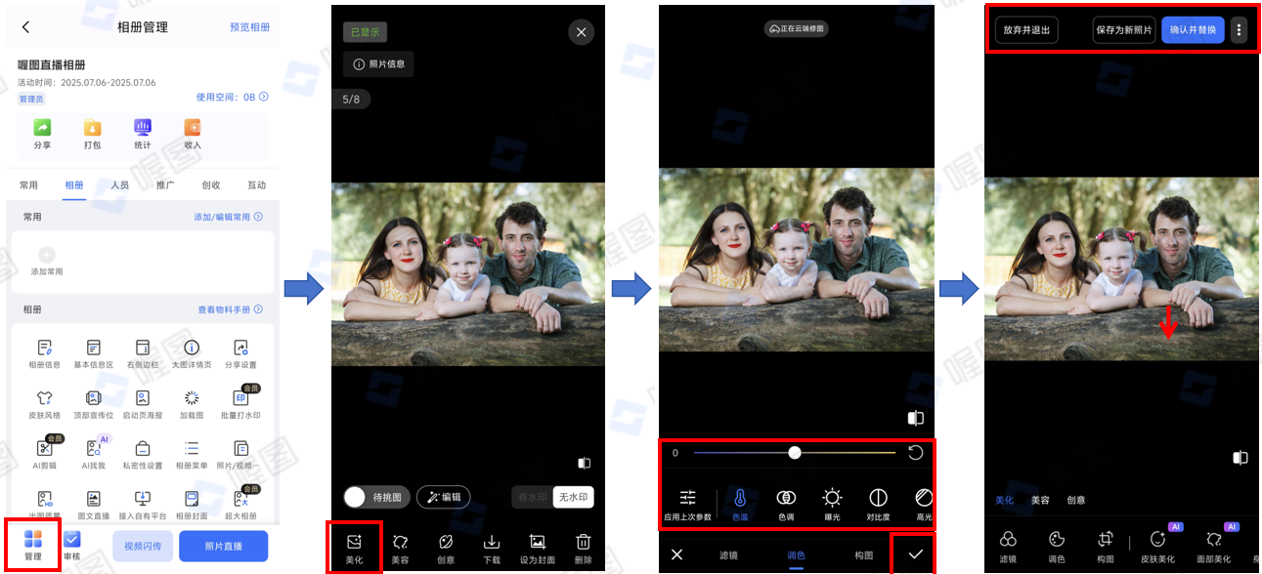Tap 下载 download icon

(x=492, y=542)
